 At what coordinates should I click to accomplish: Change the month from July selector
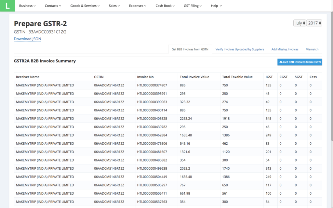pos(300,23)
